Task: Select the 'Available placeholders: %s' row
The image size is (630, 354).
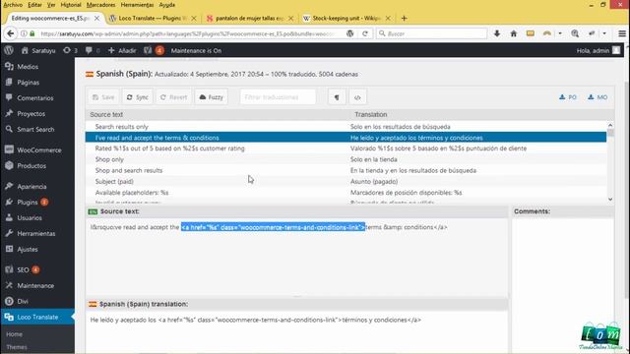Action: tap(346, 193)
